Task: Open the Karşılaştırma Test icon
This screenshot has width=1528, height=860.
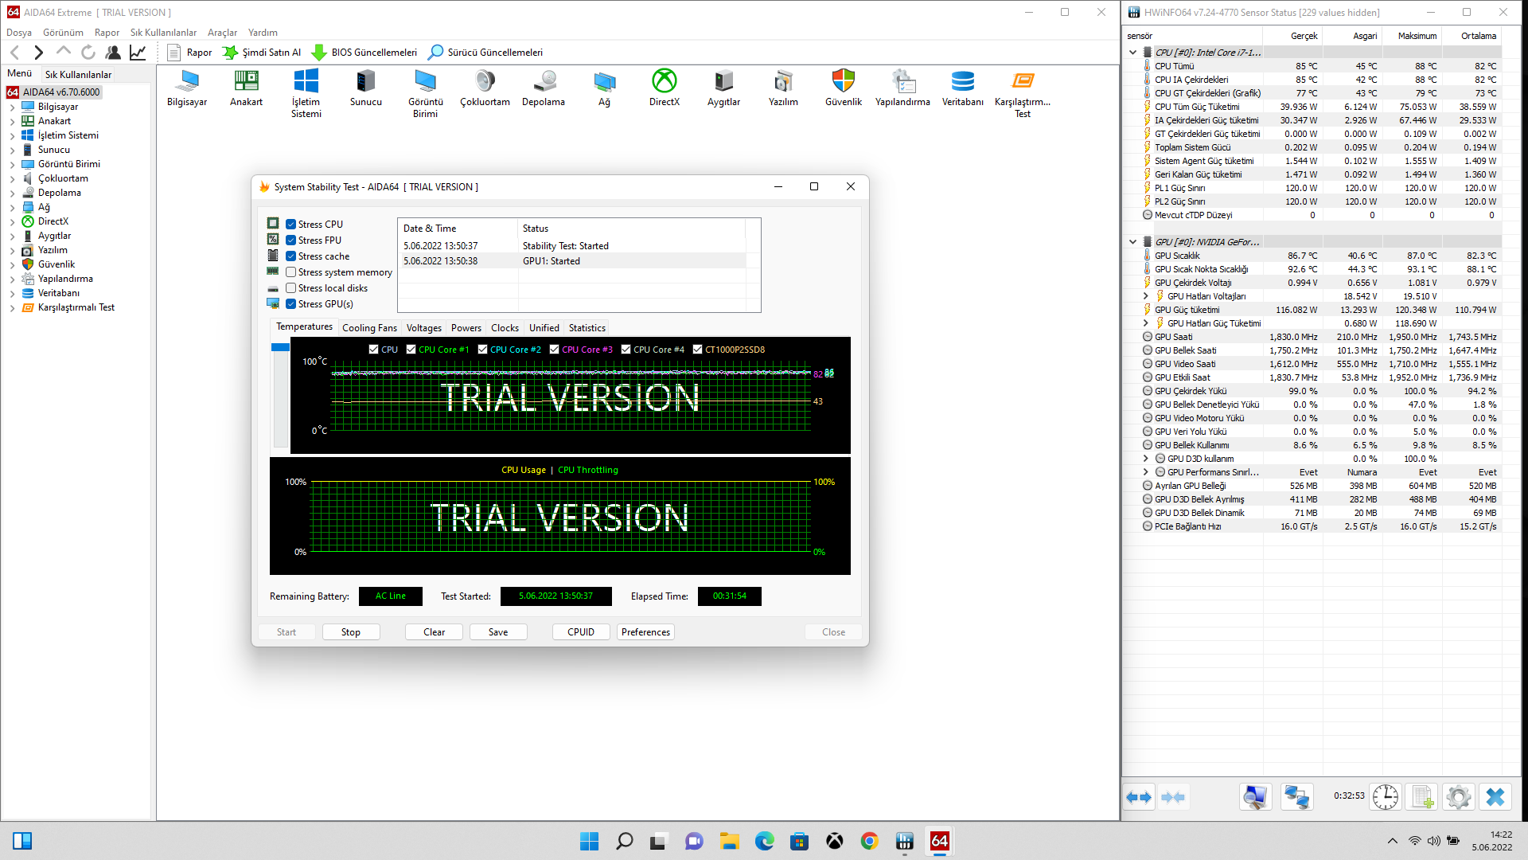Action: click(1023, 81)
